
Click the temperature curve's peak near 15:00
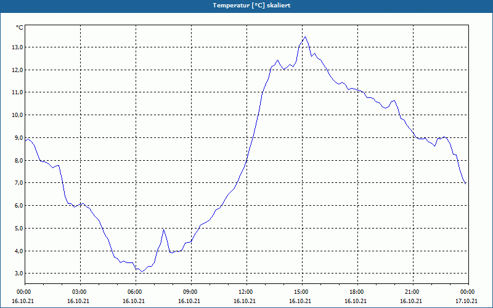click(x=305, y=37)
